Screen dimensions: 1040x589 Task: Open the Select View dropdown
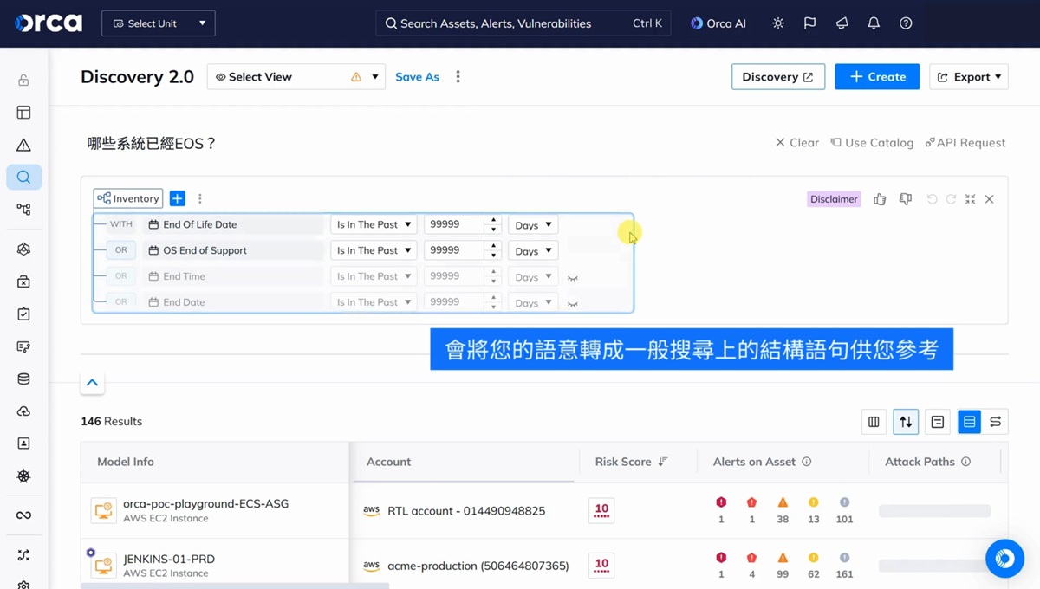tap(296, 77)
